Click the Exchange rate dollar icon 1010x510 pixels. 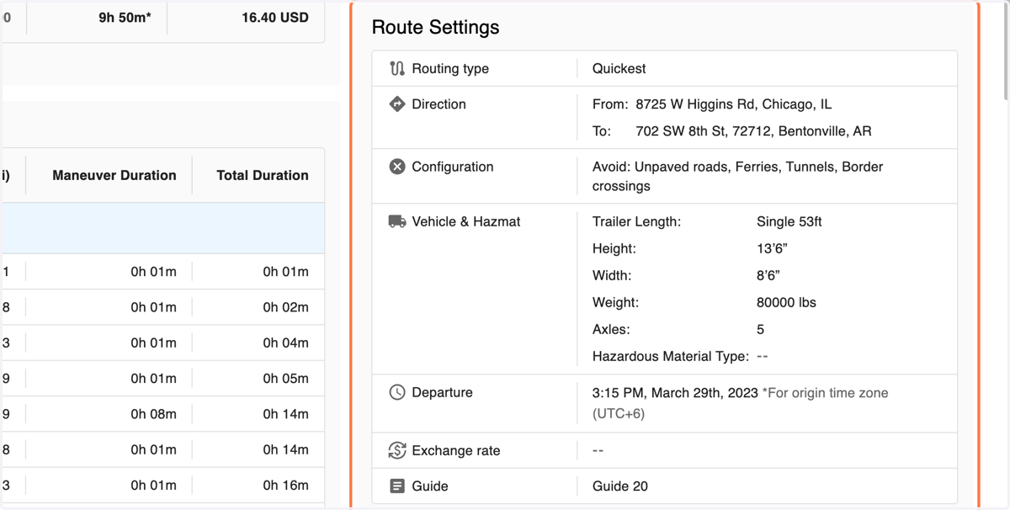[x=397, y=450]
